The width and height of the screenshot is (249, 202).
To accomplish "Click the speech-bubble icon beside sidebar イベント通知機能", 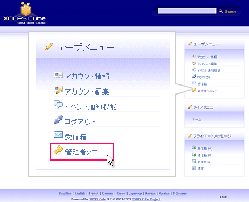I will tap(194, 70).
